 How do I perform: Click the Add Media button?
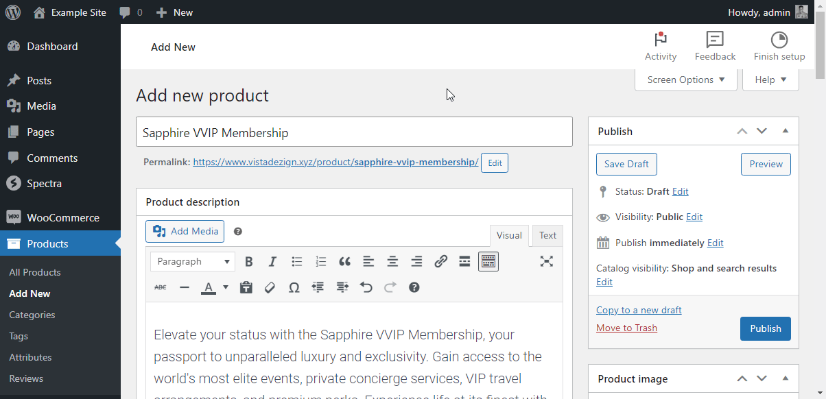[x=185, y=232]
